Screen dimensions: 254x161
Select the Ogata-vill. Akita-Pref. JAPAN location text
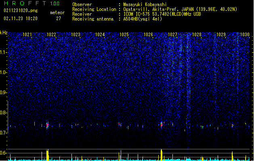(x=180, y=9)
